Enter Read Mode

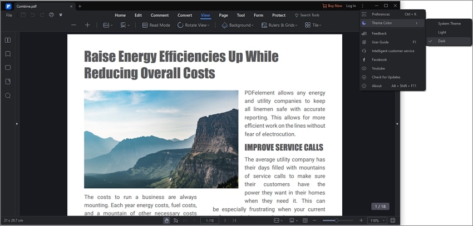(156, 26)
